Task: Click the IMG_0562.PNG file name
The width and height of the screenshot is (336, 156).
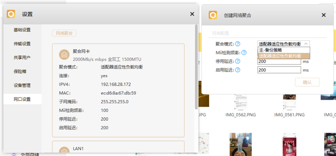Action: point(240,115)
